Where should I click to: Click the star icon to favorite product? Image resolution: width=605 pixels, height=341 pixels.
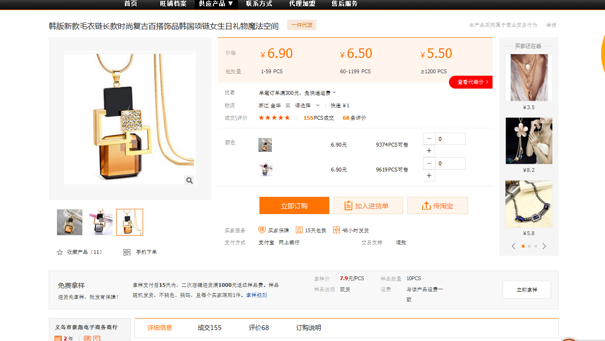60,252
